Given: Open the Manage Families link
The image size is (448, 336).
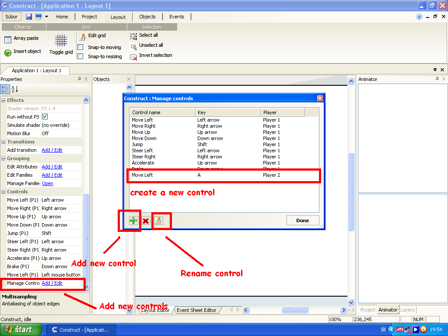Looking at the screenshot, I should click(x=47, y=183).
